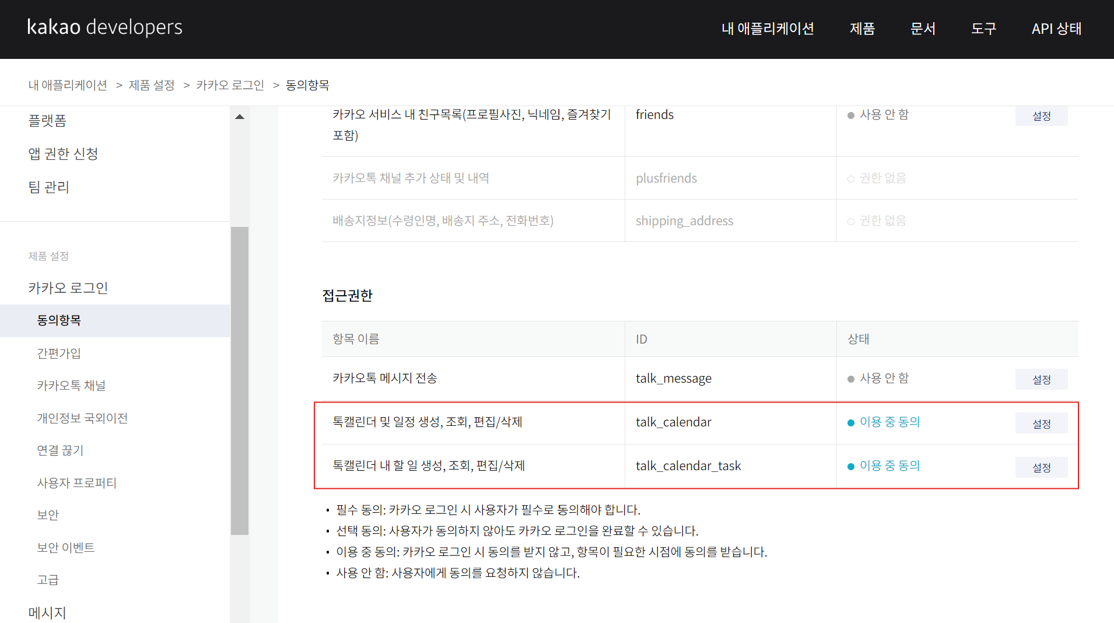The image size is (1114, 623).
Task: Click 동의항목 breadcrumb item
Action: (307, 85)
